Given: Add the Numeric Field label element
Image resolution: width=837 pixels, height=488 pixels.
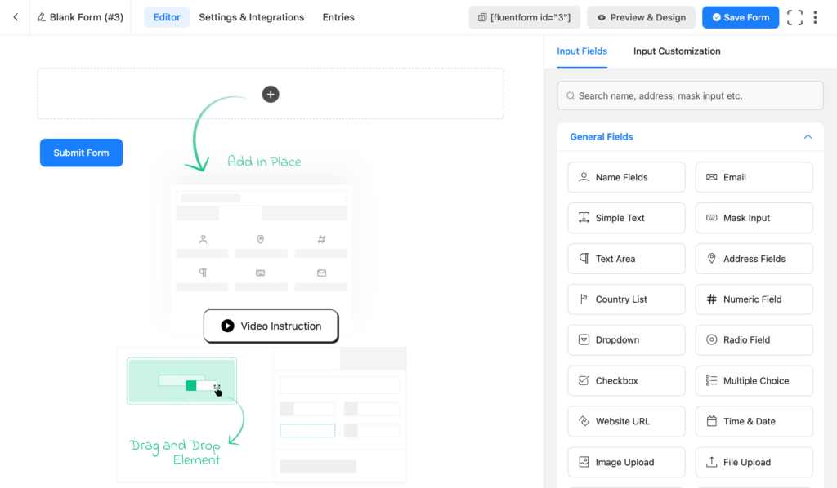Looking at the screenshot, I should (x=753, y=299).
